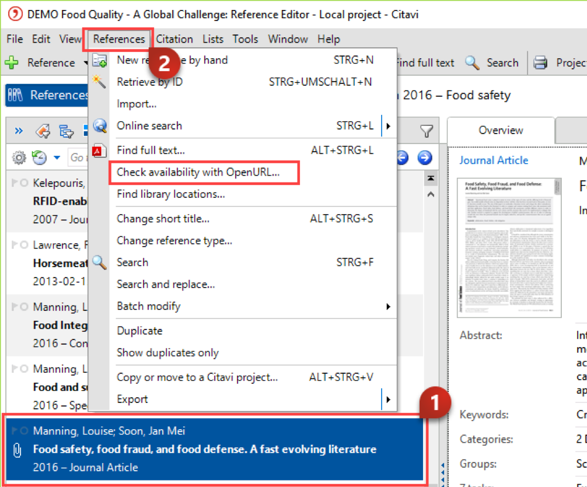Open the References menu

tap(118, 39)
